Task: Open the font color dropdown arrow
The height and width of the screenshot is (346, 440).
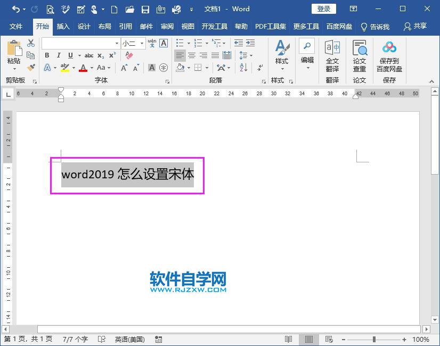Action: 91,68
